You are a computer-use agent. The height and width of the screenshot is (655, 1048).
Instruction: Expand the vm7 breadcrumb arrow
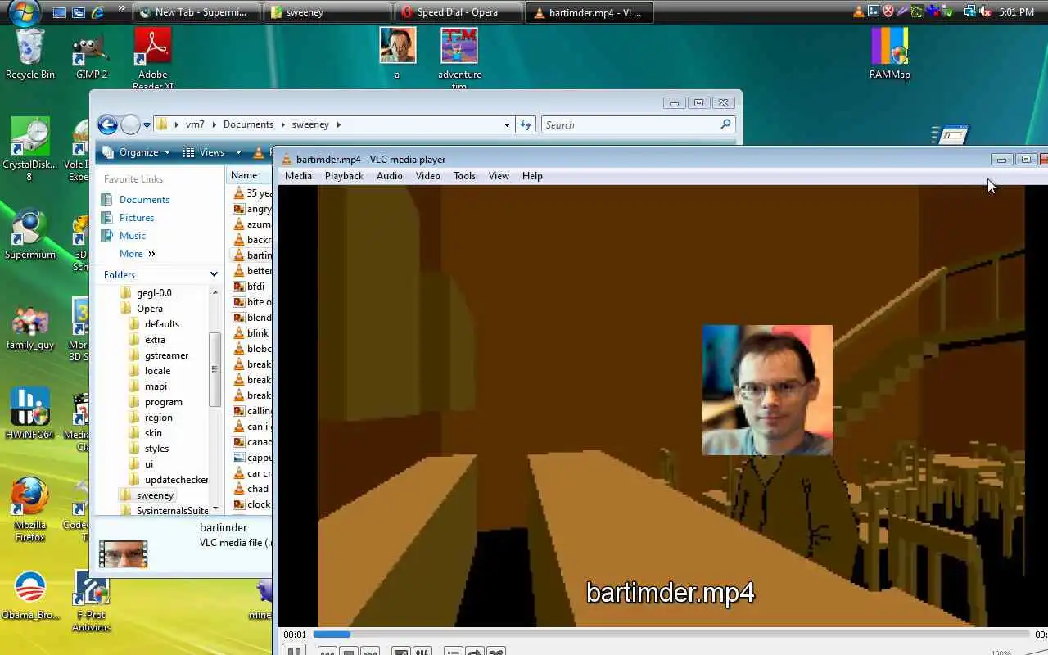tap(215, 125)
